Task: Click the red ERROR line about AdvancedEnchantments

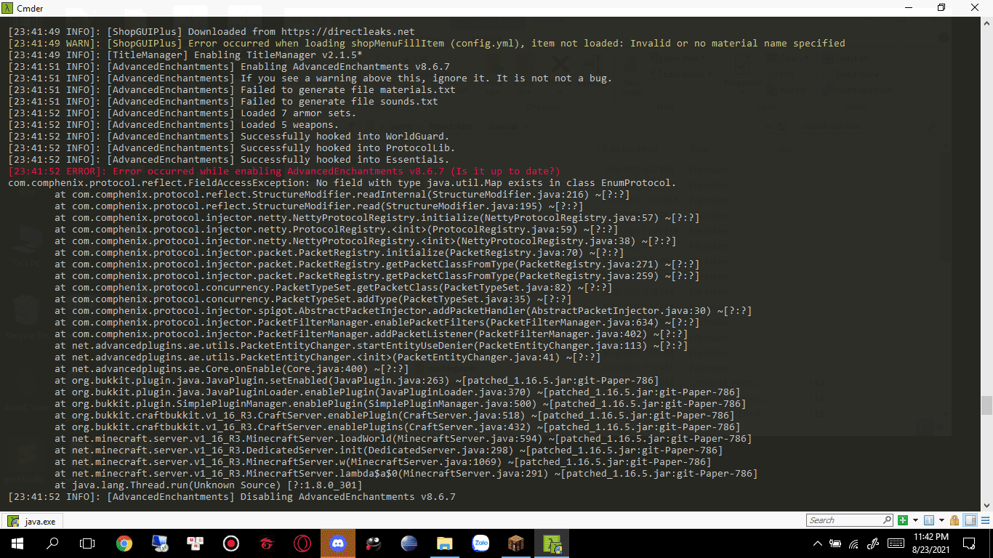Action: (x=284, y=171)
